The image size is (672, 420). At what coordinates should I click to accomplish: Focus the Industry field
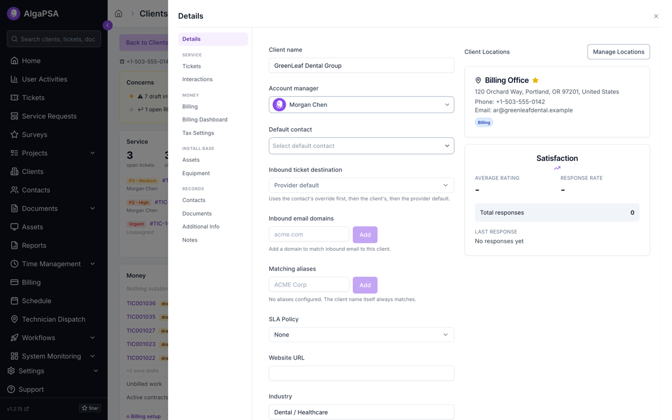click(x=361, y=412)
